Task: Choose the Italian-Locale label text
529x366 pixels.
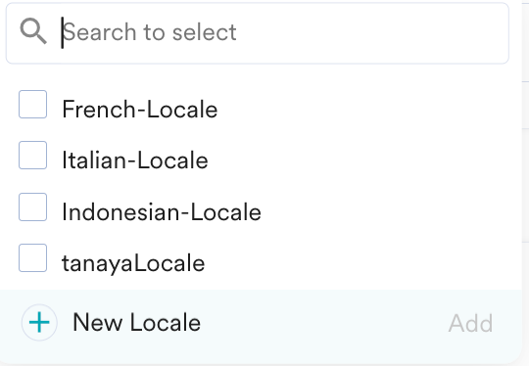Action: [x=135, y=160]
